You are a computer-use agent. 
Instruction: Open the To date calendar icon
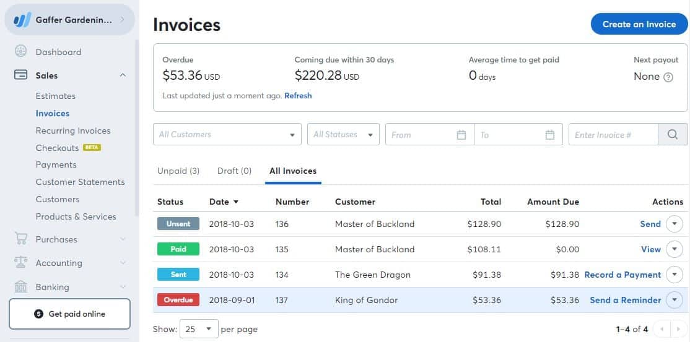coord(550,135)
